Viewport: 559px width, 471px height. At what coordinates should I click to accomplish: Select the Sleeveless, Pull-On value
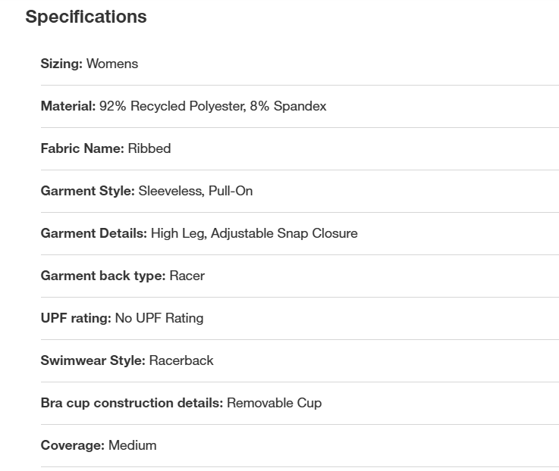click(196, 191)
